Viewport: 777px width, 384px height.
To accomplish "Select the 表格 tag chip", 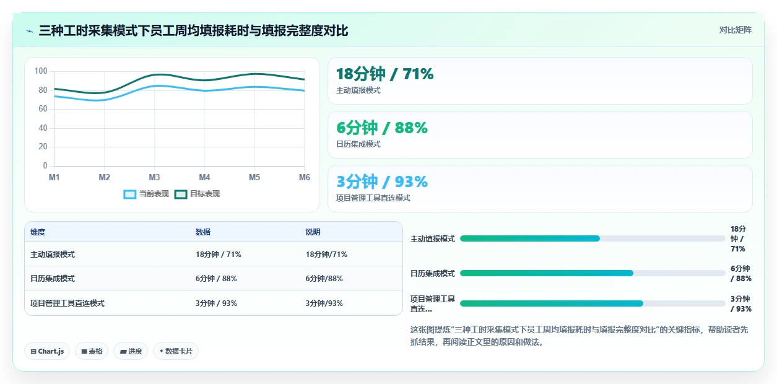I will click(92, 351).
